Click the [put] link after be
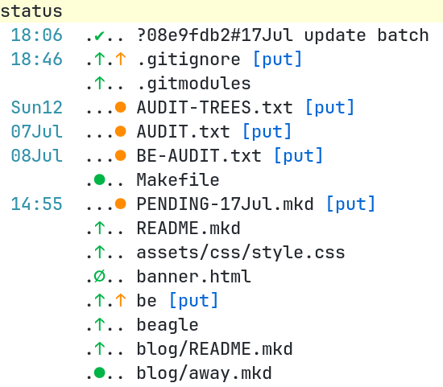This screenshot has height=387, width=443. click(x=194, y=300)
